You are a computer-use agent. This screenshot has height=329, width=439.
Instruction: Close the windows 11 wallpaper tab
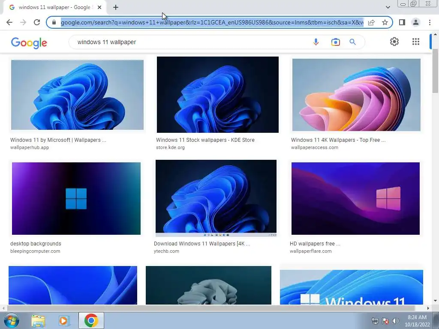(x=99, y=7)
